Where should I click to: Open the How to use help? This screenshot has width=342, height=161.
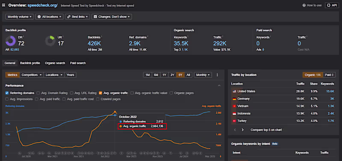coord(312,5)
